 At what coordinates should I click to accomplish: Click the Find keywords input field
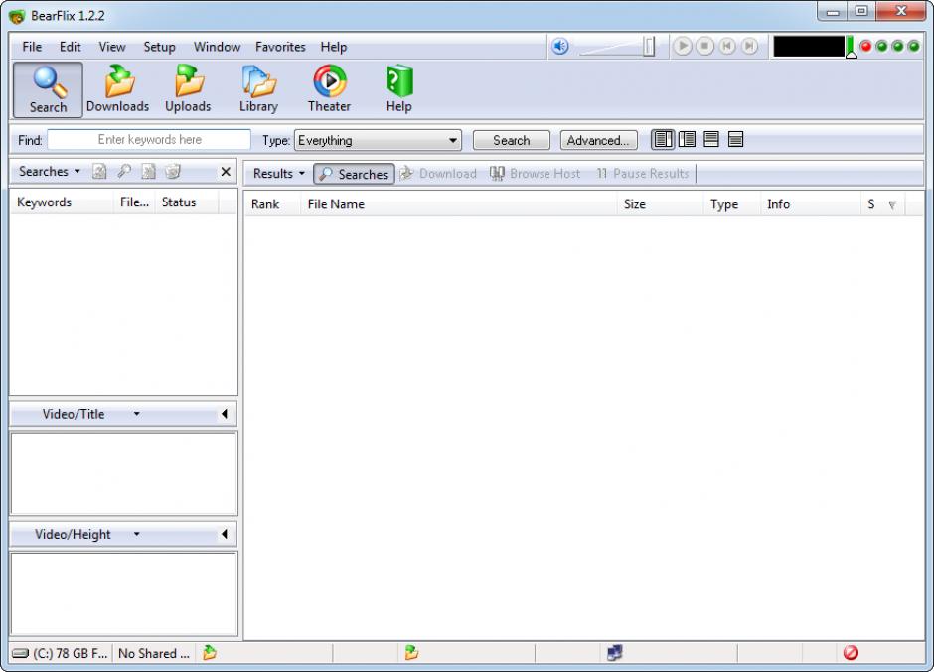[149, 139]
